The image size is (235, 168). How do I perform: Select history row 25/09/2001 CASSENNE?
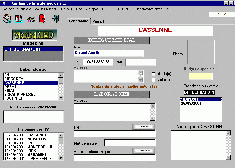tap(31, 135)
